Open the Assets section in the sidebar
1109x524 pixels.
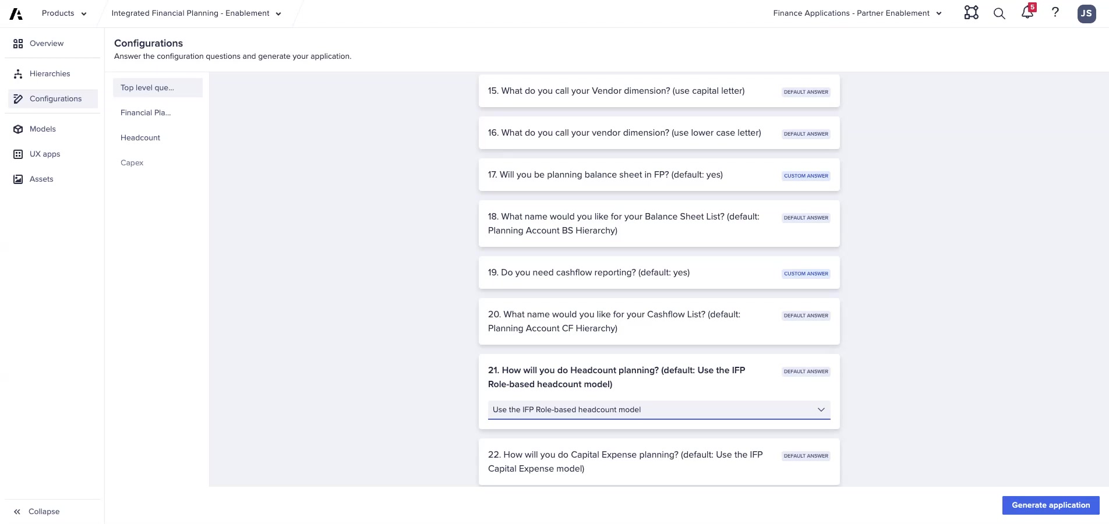[x=41, y=179]
